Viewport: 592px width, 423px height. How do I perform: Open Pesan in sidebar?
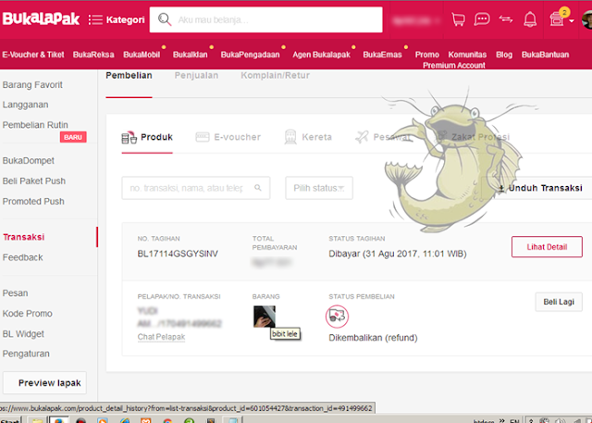15,293
